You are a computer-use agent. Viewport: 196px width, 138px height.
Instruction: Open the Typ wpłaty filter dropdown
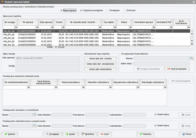tap(115, 27)
